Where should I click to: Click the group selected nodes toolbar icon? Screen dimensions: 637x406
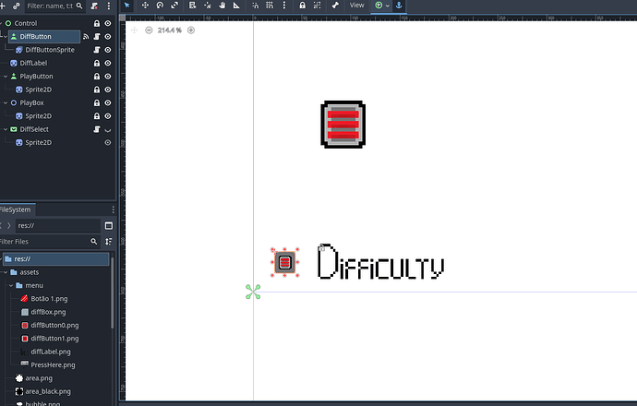point(317,6)
